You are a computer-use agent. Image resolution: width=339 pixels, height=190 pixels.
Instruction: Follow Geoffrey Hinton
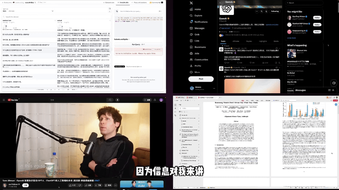tap(317, 18)
